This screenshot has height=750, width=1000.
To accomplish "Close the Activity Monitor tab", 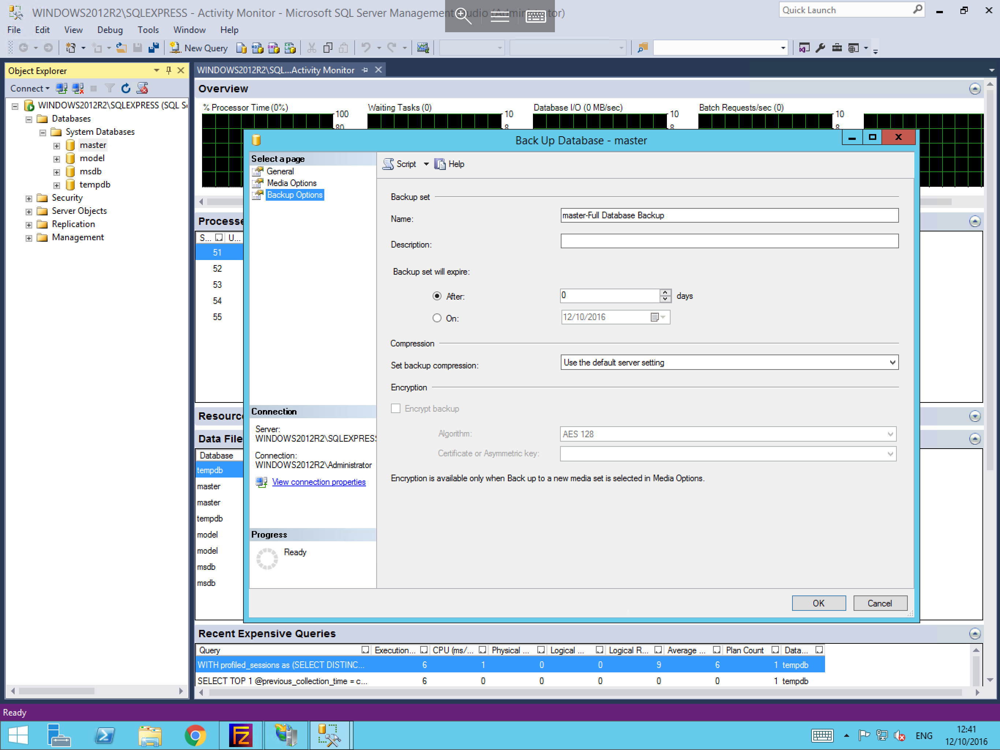I will coord(378,70).
